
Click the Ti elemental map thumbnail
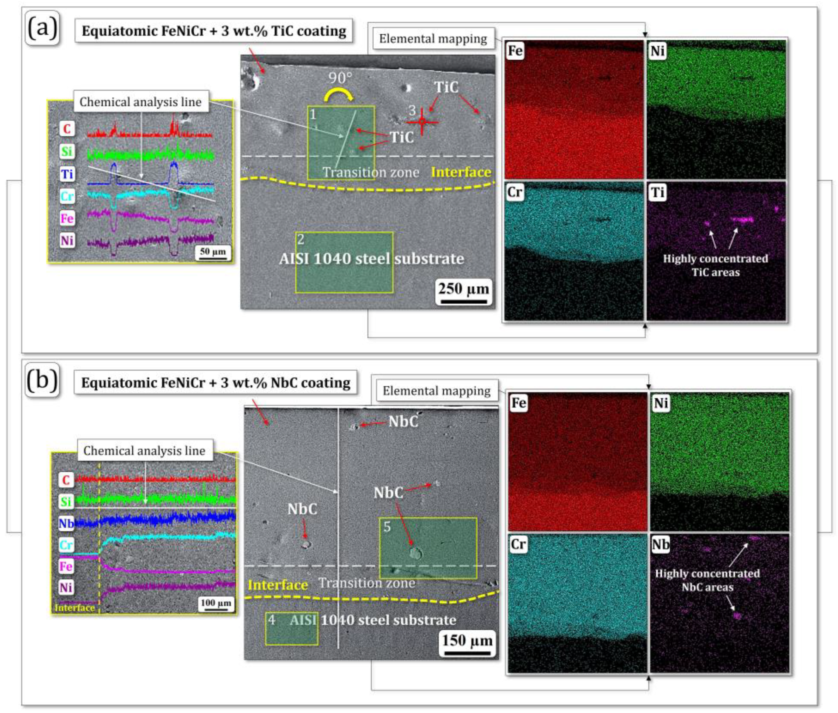pos(716,251)
